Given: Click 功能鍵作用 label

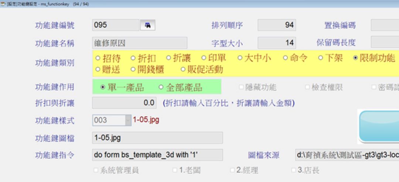Looking at the screenshot, I should click(55, 87).
